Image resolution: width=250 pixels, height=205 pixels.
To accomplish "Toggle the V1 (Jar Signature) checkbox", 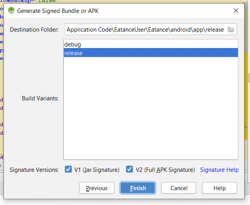I will pyautogui.click(x=68, y=169).
